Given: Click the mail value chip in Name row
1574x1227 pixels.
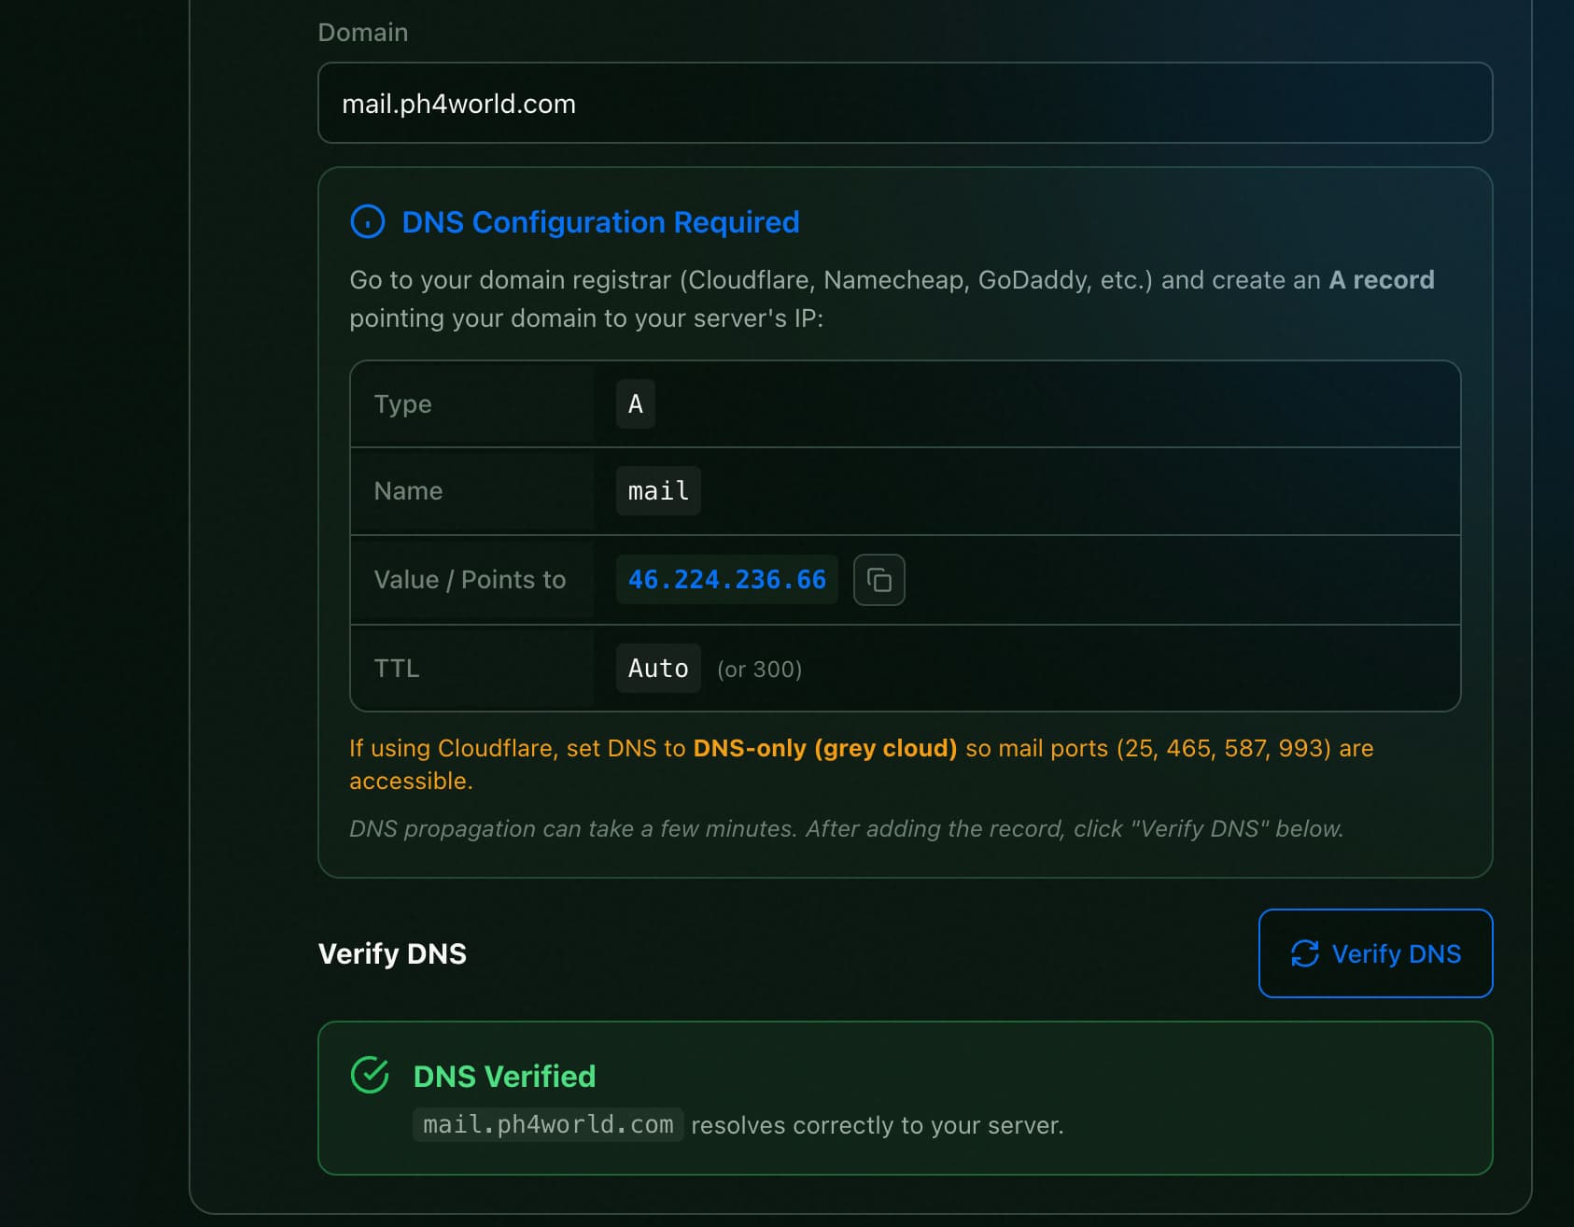Looking at the screenshot, I should point(657,490).
